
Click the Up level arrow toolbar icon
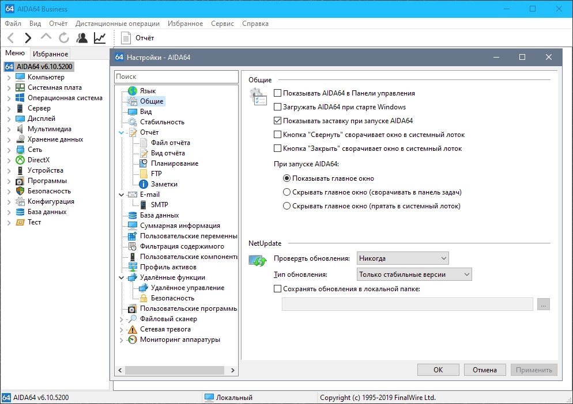(46, 37)
